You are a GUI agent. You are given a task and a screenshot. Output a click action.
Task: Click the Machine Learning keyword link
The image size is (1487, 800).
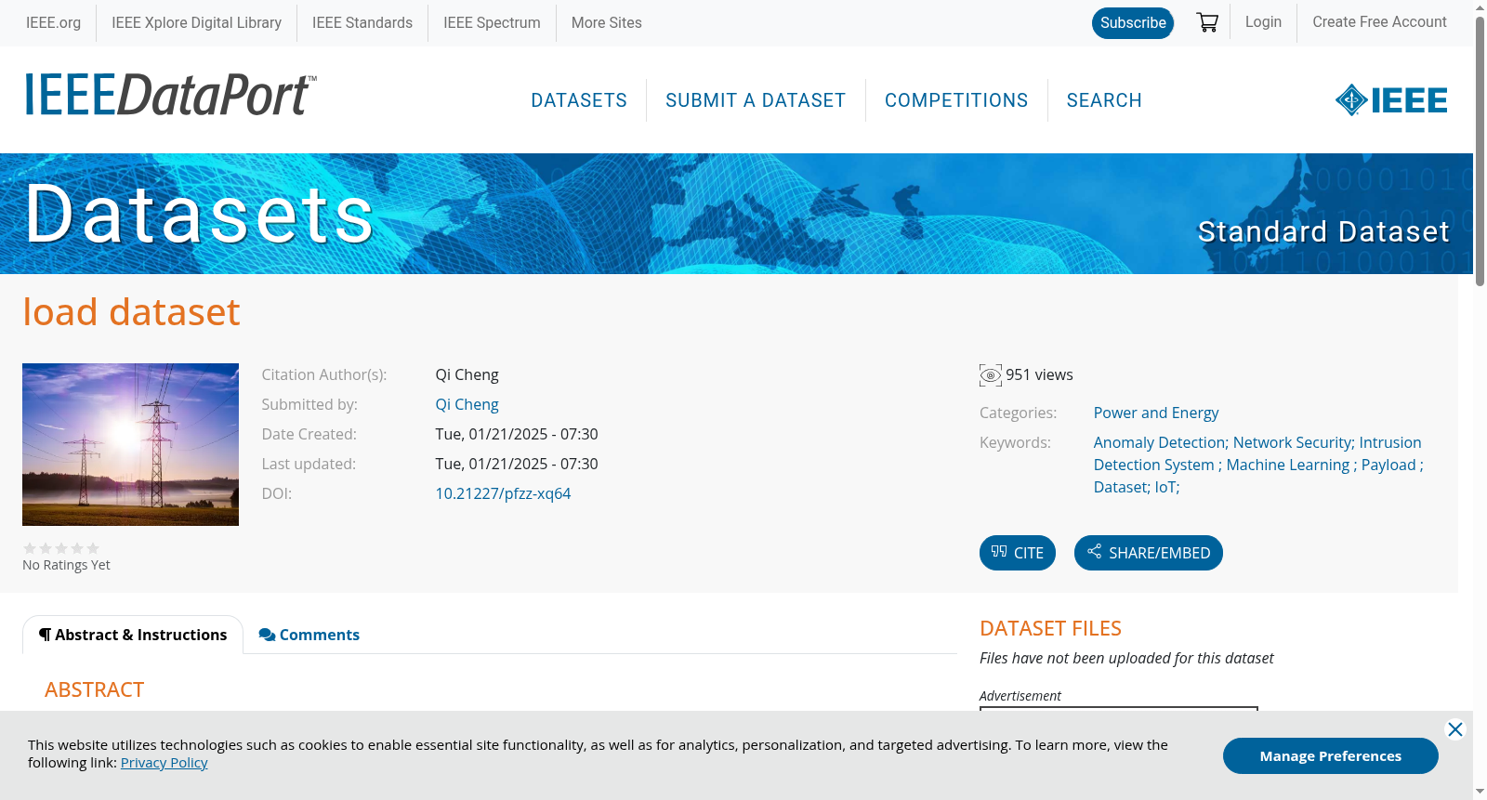(1288, 466)
